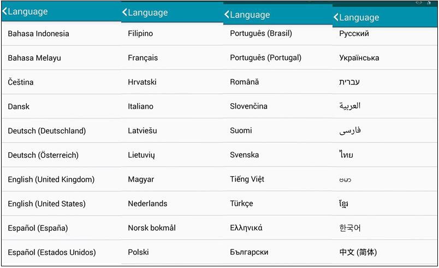This screenshot has width=439, height=268.
Task: Tap back arrow above Filipino column
Action: [x=125, y=13]
